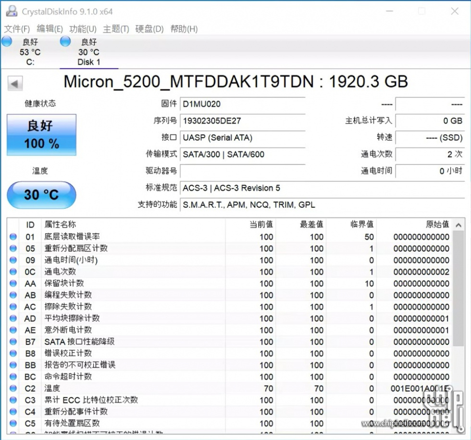Click the 重新分配扇区计数 attribute name
The height and width of the screenshot is (440, 471).
(76, 248)
